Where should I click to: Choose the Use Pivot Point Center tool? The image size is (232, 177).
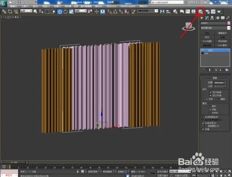tap(90, 12)
